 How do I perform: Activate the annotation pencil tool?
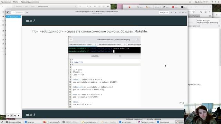click(x=27, y=12)
